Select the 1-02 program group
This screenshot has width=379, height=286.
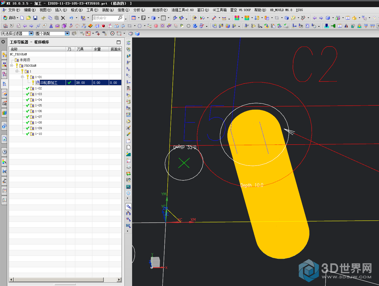[38, 88]
